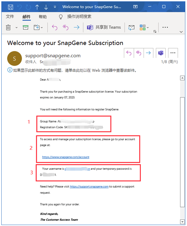Click the vertical scrollbar thumb

coord(182,152)
